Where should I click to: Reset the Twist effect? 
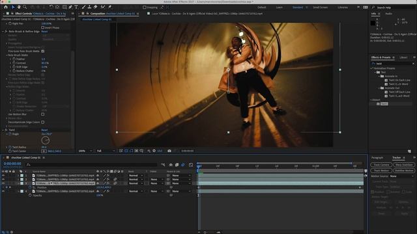[x=44, y=130]
